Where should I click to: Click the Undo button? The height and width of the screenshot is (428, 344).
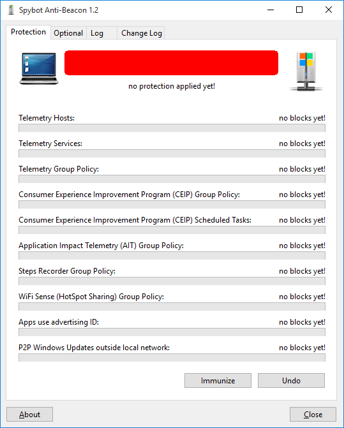[x=291, y=381]
